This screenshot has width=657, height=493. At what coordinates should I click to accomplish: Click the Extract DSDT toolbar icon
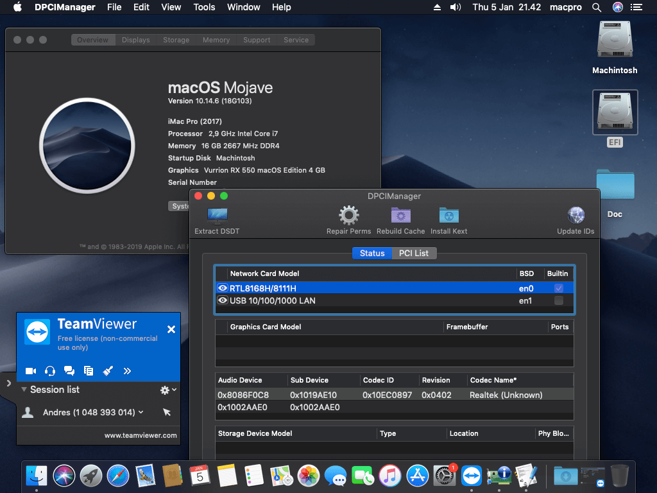pos(217,216)
